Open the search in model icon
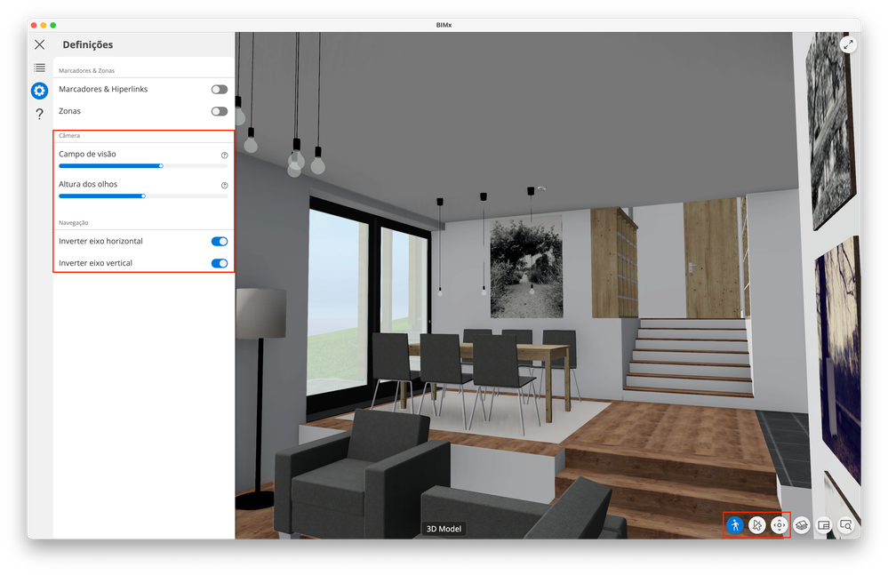Viewport: 888px width, 575px height. 845,525
